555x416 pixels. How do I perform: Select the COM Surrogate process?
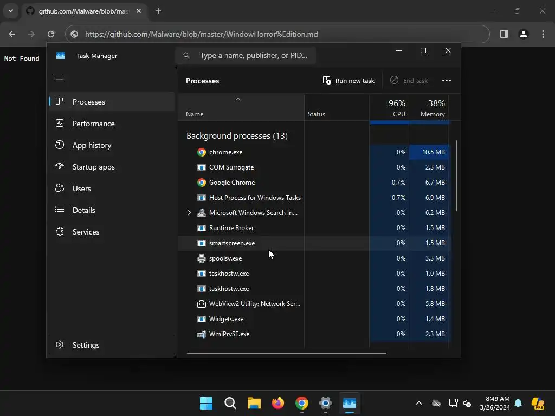click(x=314, y=167)
